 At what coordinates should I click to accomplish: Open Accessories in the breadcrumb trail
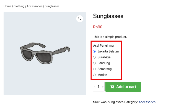[34, 6]
